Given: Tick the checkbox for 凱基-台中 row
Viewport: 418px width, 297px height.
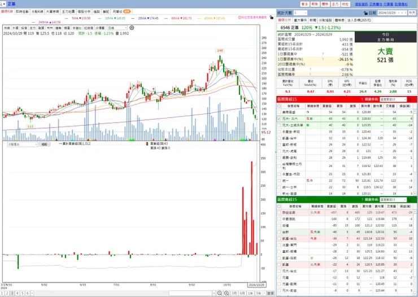Looking at the screenshot, I should pos(279,138).
